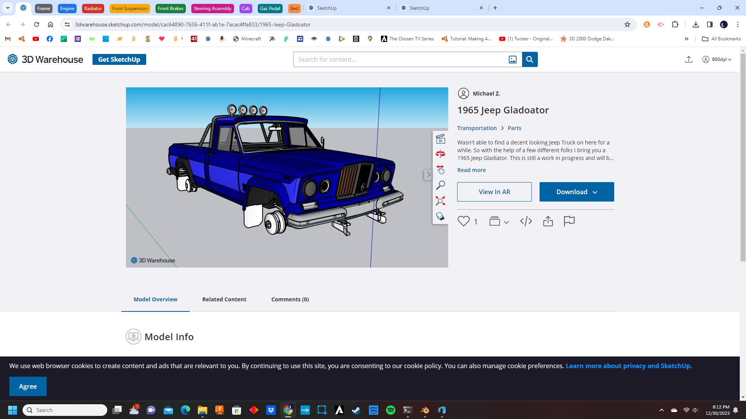Switch to the Related Content tab
This screenshot has height=419, width=746.
click(x=224, y=299)
